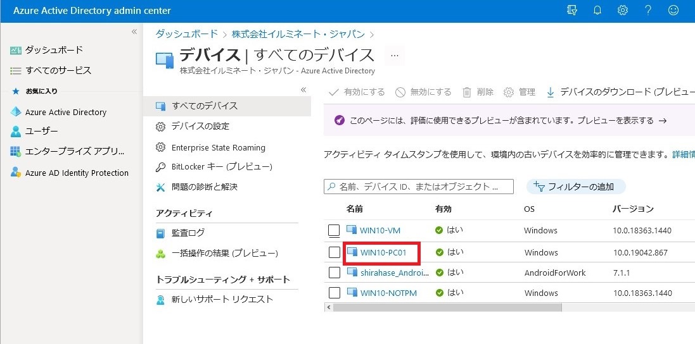
Task: Sort by the バージョン column header
Action: [x=633, y=209]
